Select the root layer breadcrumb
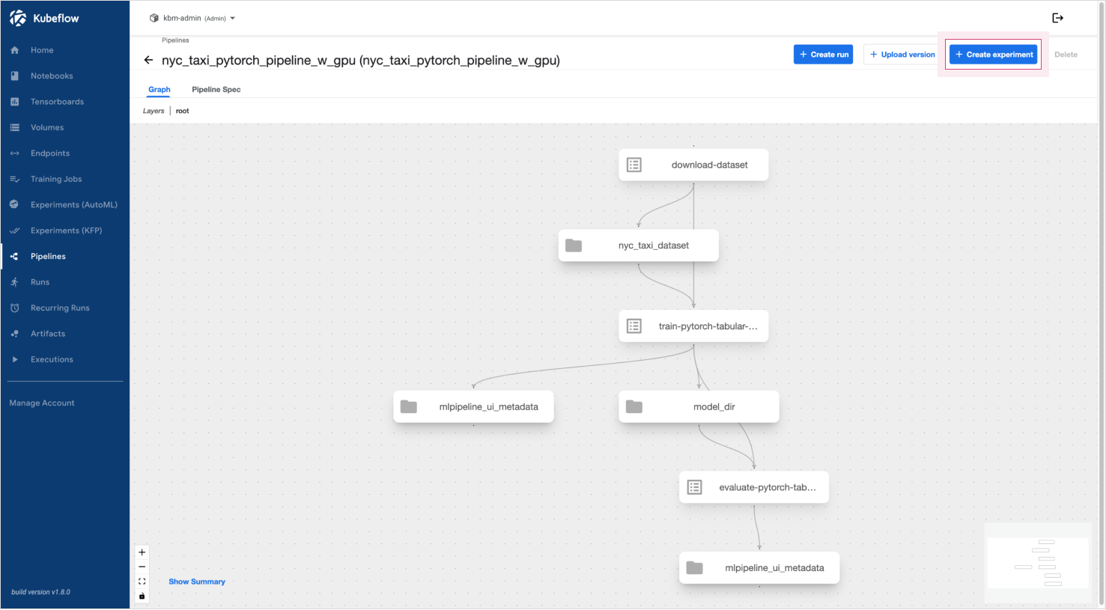 tap(183, 111)
